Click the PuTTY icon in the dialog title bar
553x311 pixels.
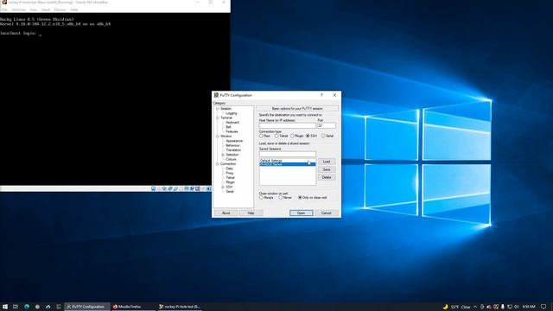tap(216, 95)
